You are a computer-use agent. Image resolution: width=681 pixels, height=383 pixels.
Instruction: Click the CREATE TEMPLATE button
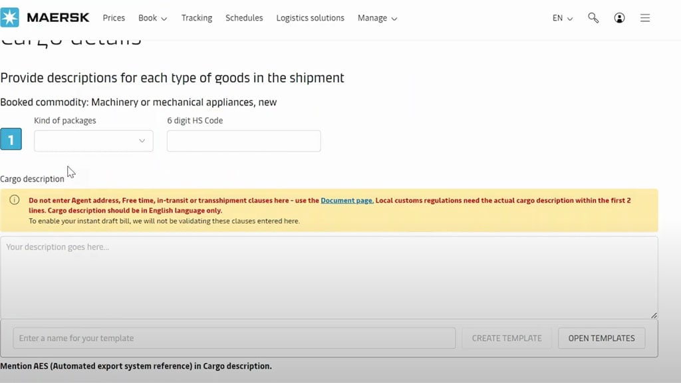coord(506,338)
